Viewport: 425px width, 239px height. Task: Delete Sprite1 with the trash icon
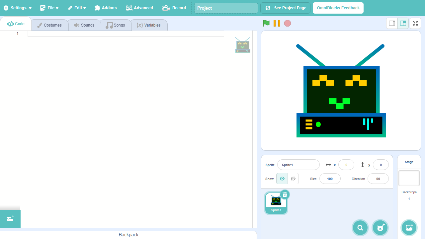[285, 195]
